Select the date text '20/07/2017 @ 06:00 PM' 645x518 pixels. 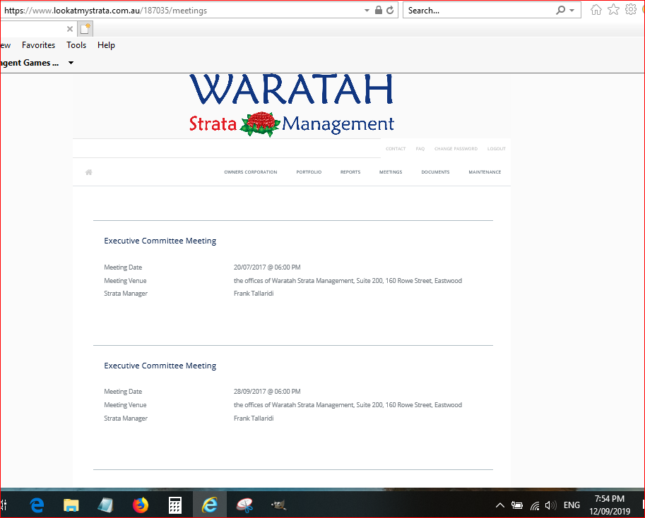click(x=267, y=267)
